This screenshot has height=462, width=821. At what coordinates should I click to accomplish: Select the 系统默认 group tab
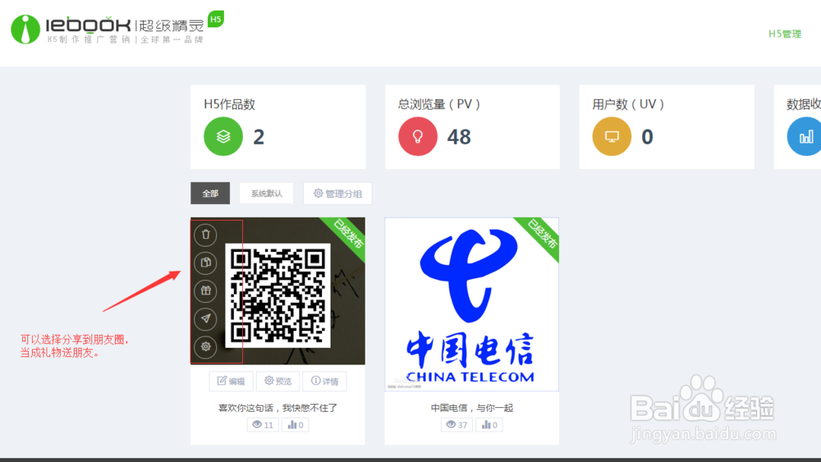[266, 193]
